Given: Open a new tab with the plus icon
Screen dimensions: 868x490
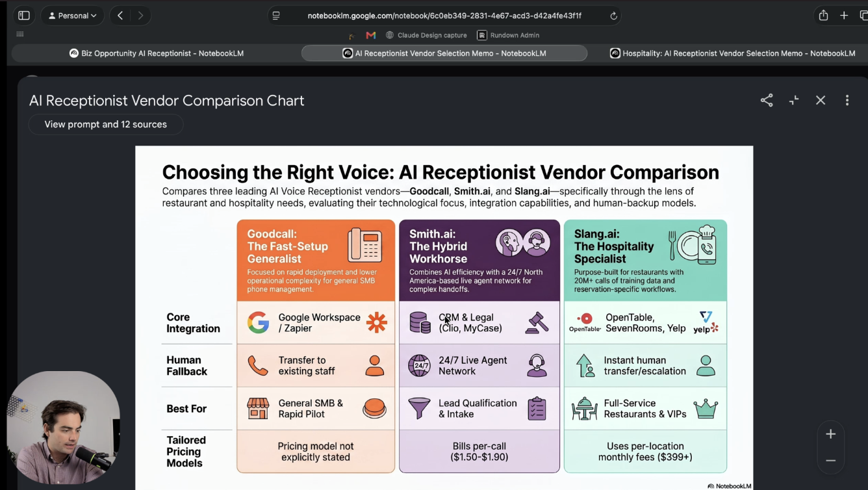Looking at the screenshot, I should (844, 16).
